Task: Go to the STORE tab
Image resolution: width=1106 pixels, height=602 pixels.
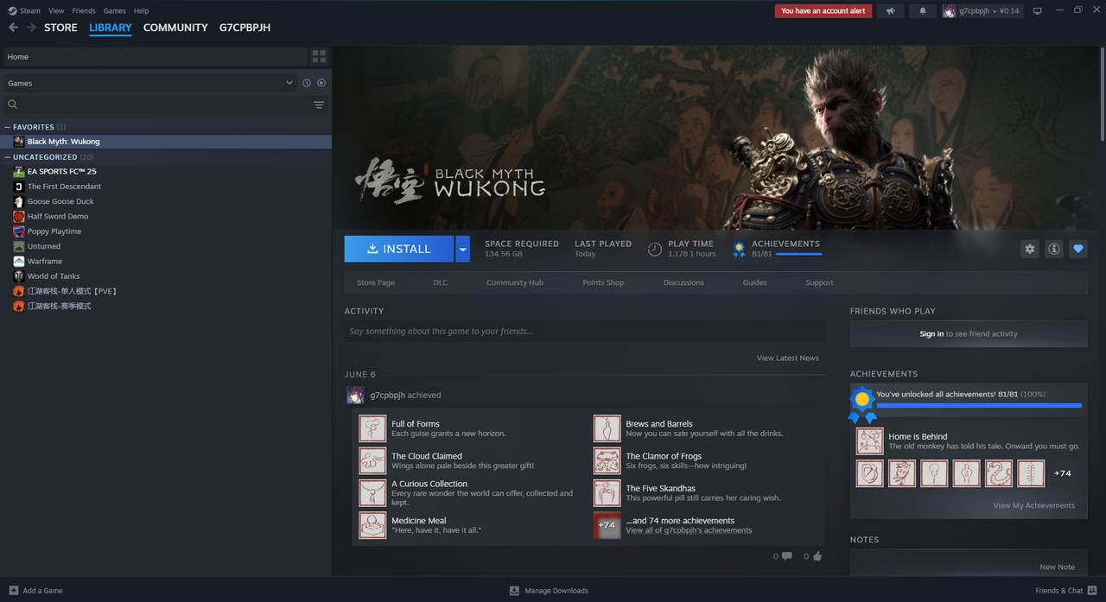Action: [x=60, y=28]
